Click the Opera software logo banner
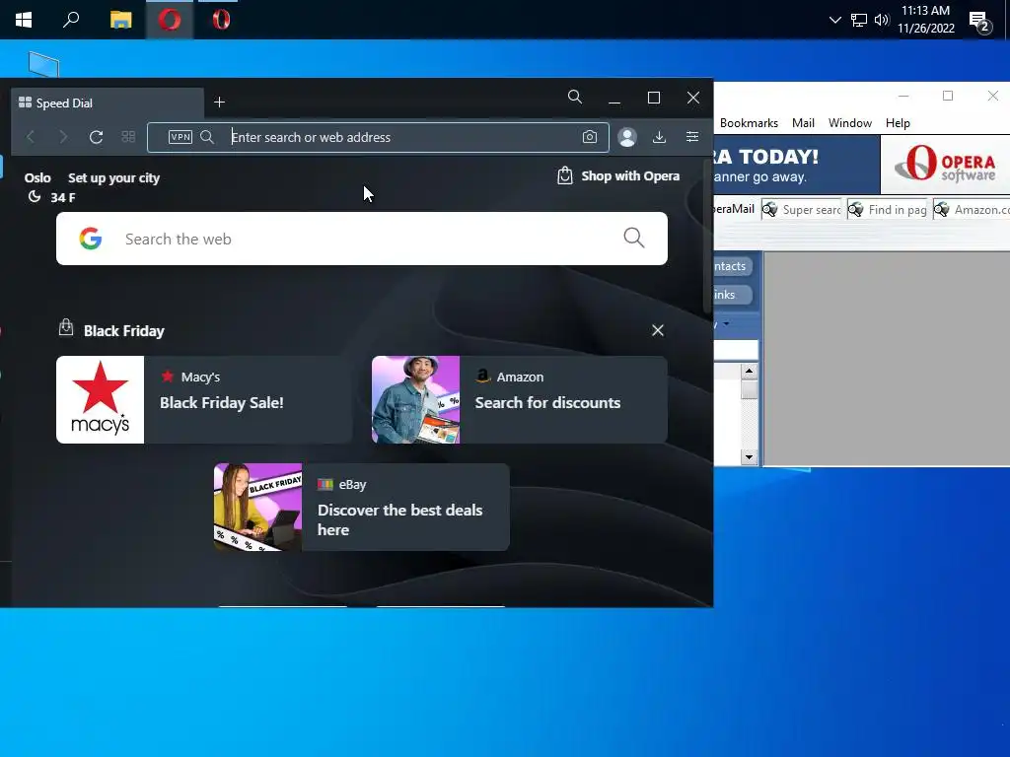The width and height of the screenshot is (1010, 757). click(x=944, y=165)
